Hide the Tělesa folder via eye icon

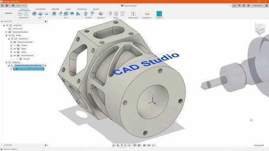click(15, 49)
